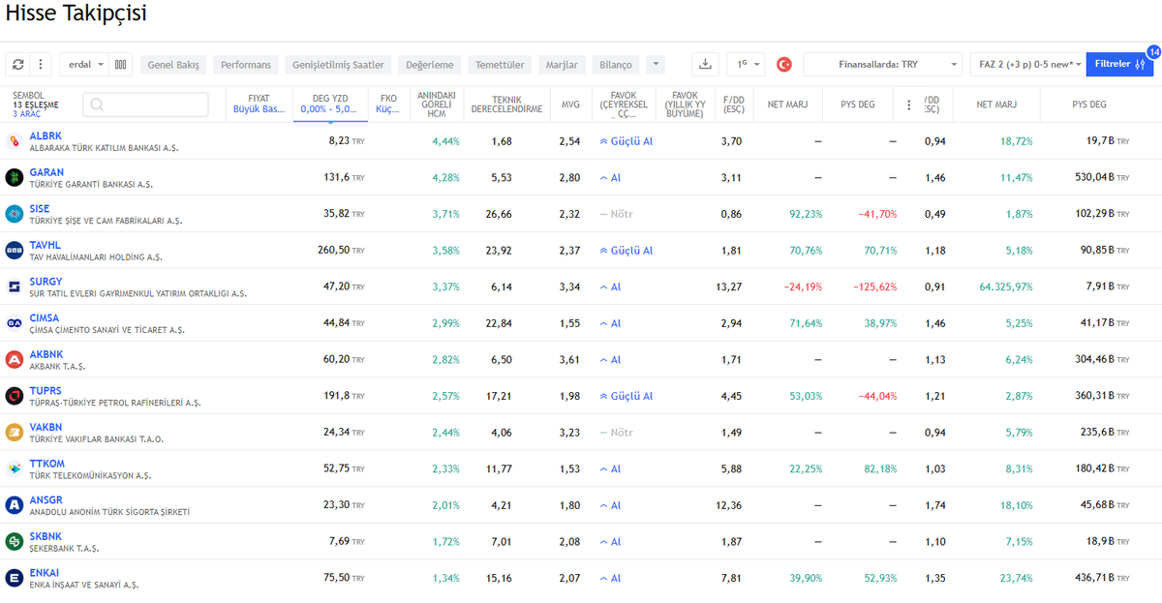Expand more column set tabs arrow
The image size is (1162, 603).
(x=656, y=65)
